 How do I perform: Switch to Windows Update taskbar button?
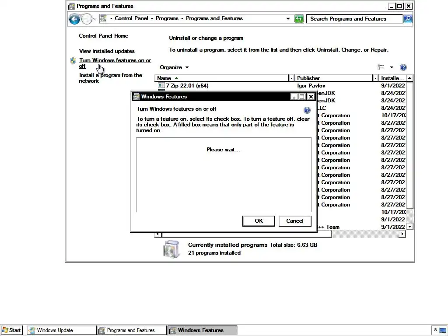pyautogui.click(x=61, y=330)
